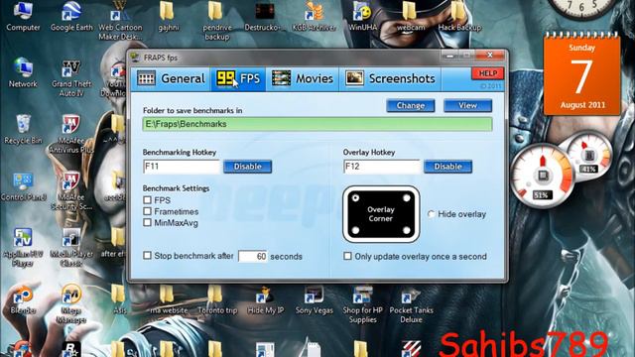
Task: Enable the Frametimes checkbox
Action: tap(148, 211)
